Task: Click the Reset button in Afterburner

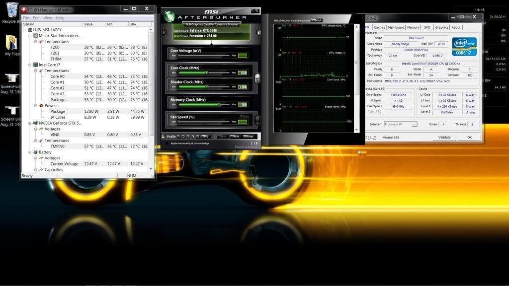Action: point(236,137)
